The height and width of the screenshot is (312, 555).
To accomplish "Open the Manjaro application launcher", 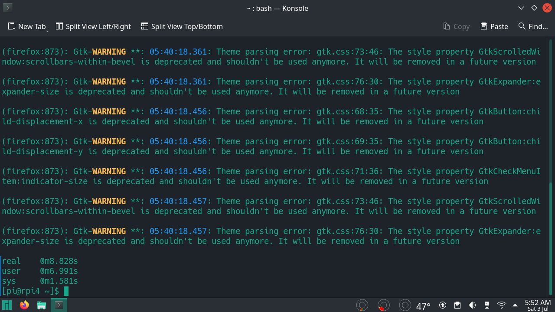I will pos(7,305).
